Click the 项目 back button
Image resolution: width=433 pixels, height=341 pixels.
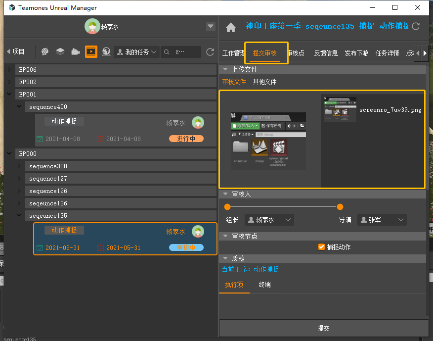click(16, 51)
